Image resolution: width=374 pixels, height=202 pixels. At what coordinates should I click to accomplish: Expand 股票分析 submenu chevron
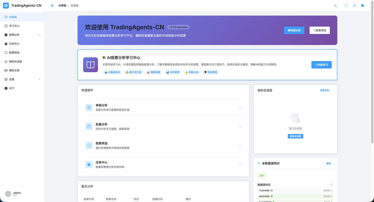coord(39,35)
